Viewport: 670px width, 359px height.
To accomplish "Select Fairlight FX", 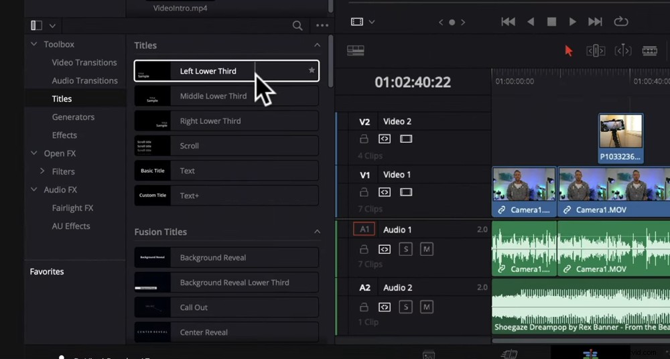I will [x=72, y=208].
